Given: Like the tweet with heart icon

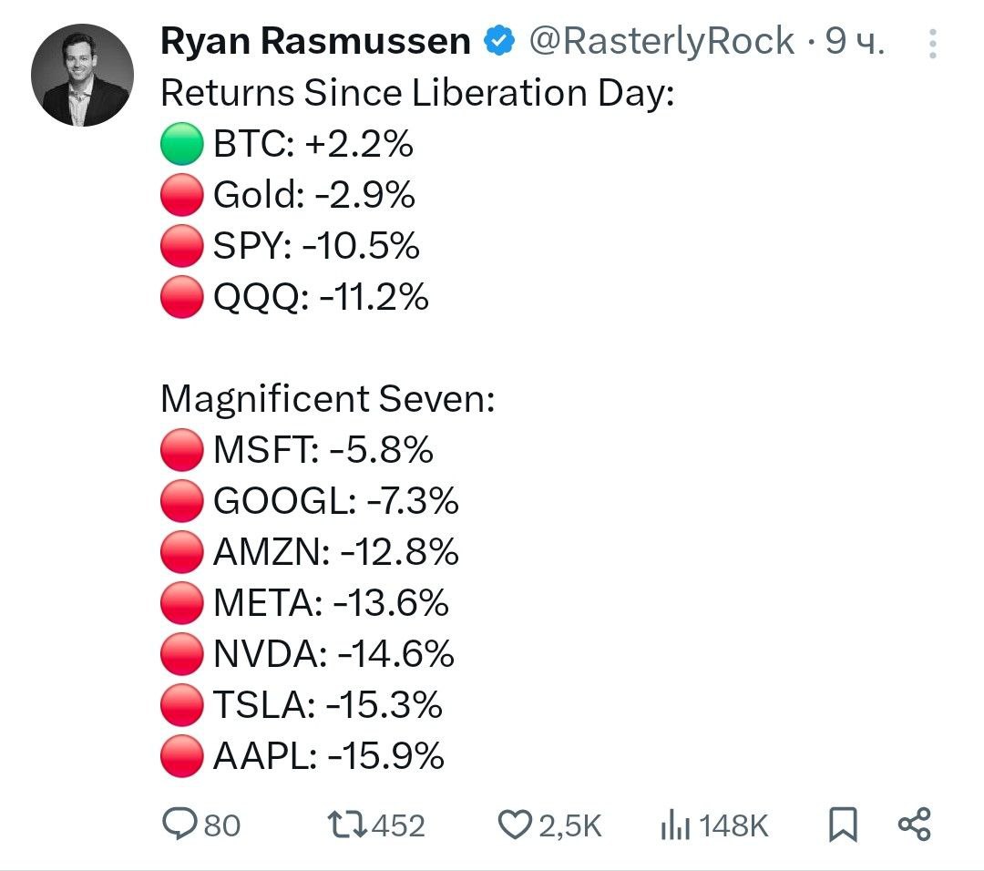Looking at the screenshot, I should pyautogui.click(x=515, y=825).
